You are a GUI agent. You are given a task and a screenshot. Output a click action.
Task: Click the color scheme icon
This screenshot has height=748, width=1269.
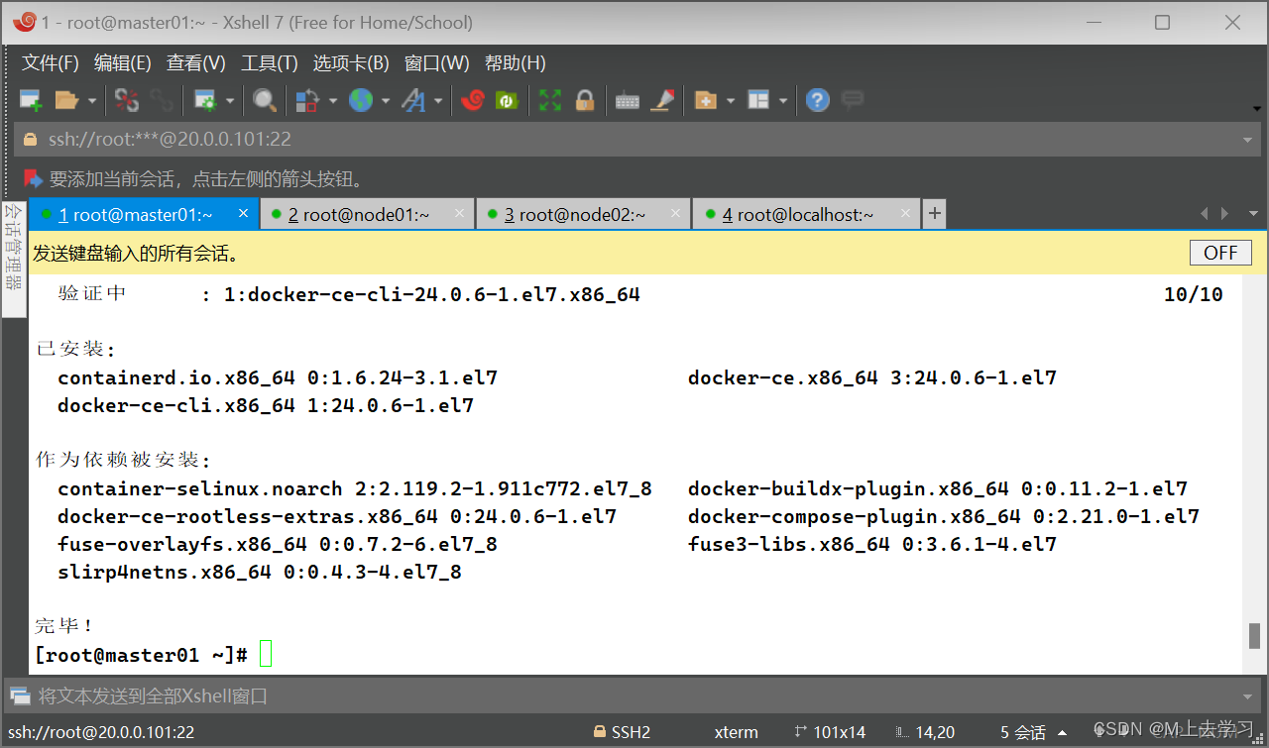[308, 100]
